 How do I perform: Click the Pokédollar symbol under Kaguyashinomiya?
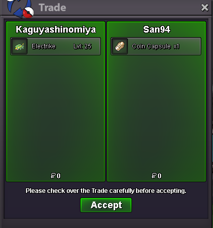coord(53,176)
